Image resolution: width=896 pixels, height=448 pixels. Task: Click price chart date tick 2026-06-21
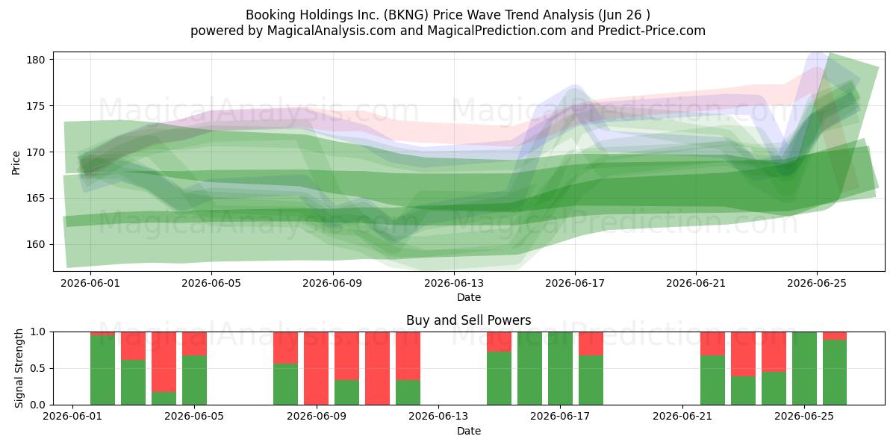point(696,284)
